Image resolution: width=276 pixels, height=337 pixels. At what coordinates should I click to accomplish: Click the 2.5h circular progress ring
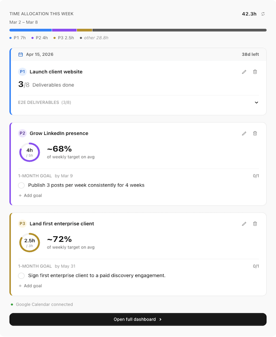point(30,243)
